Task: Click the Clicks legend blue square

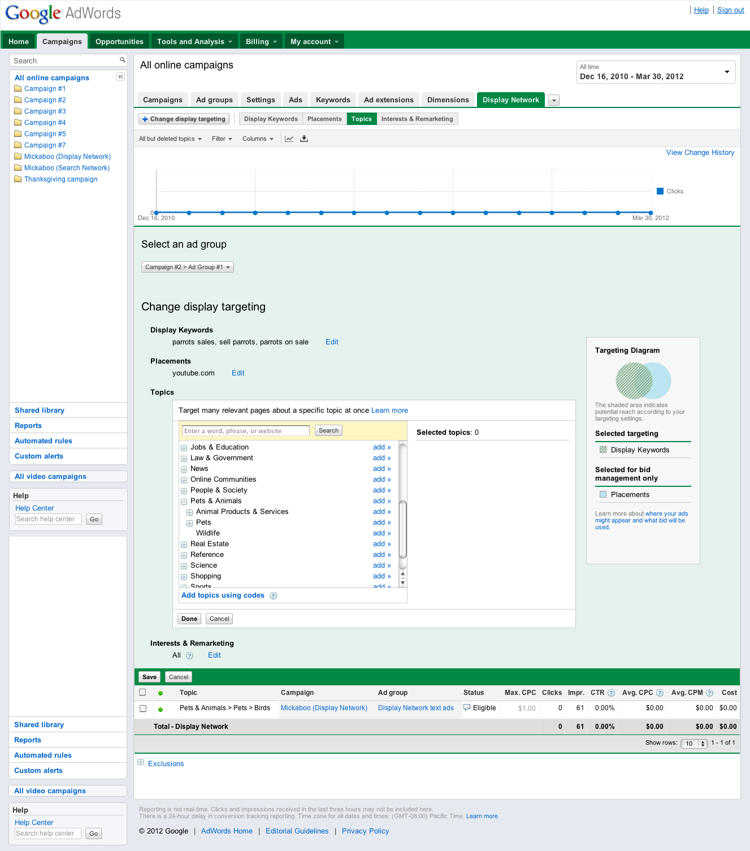Action: click(660, 191)
